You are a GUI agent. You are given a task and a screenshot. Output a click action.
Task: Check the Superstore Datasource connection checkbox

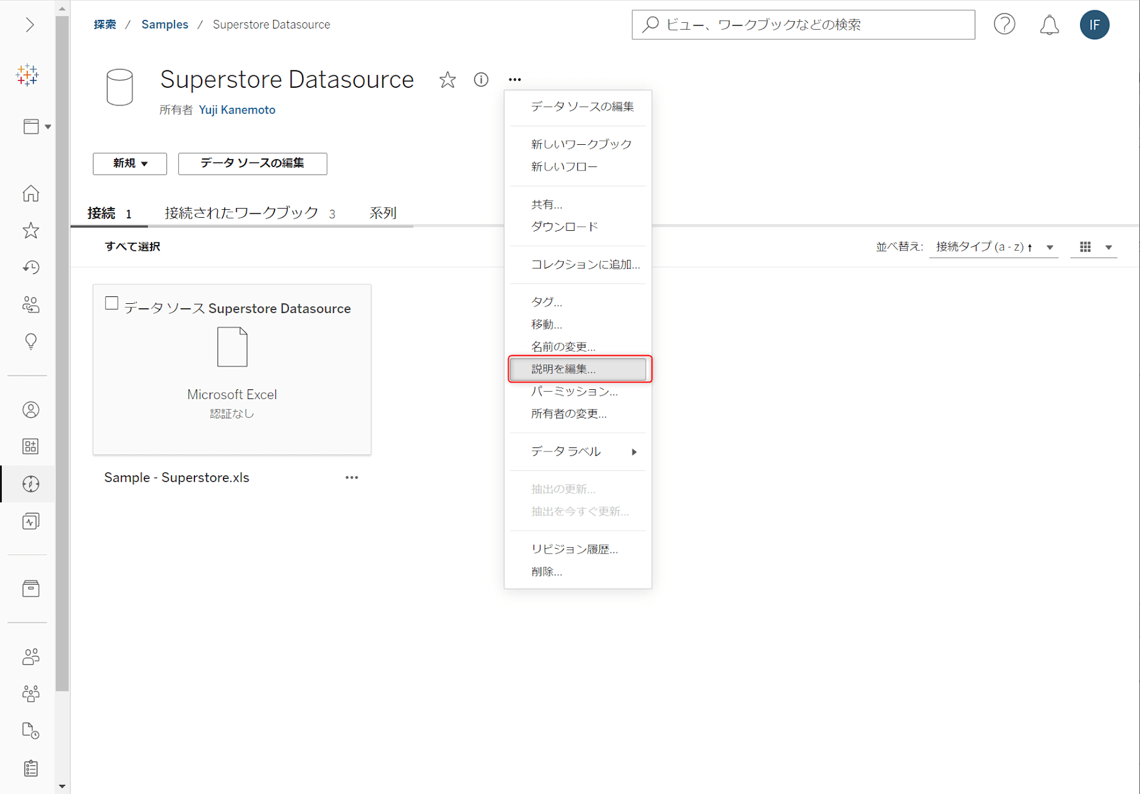tap(112, 303)
